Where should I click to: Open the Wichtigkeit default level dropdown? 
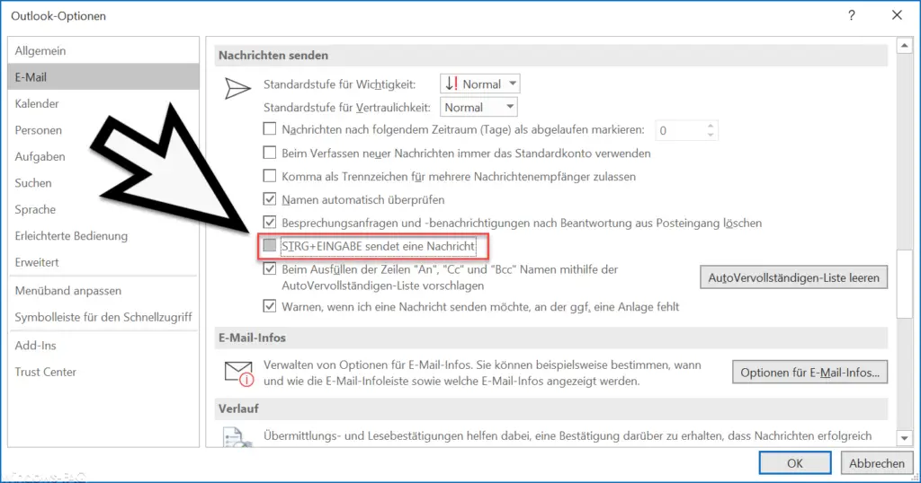(480, 83)
